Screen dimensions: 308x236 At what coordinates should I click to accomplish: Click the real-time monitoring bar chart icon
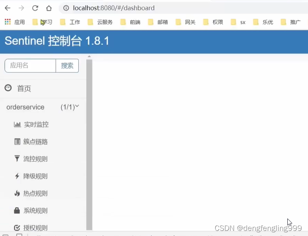[x=17, y=124]
